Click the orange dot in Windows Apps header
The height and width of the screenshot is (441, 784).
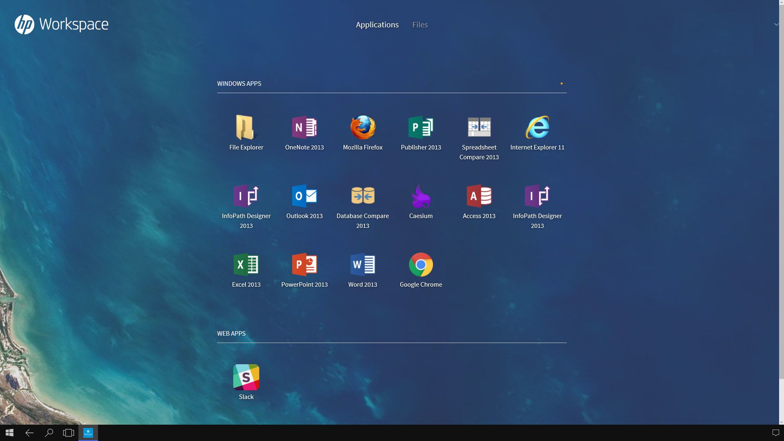coord(561,83)
